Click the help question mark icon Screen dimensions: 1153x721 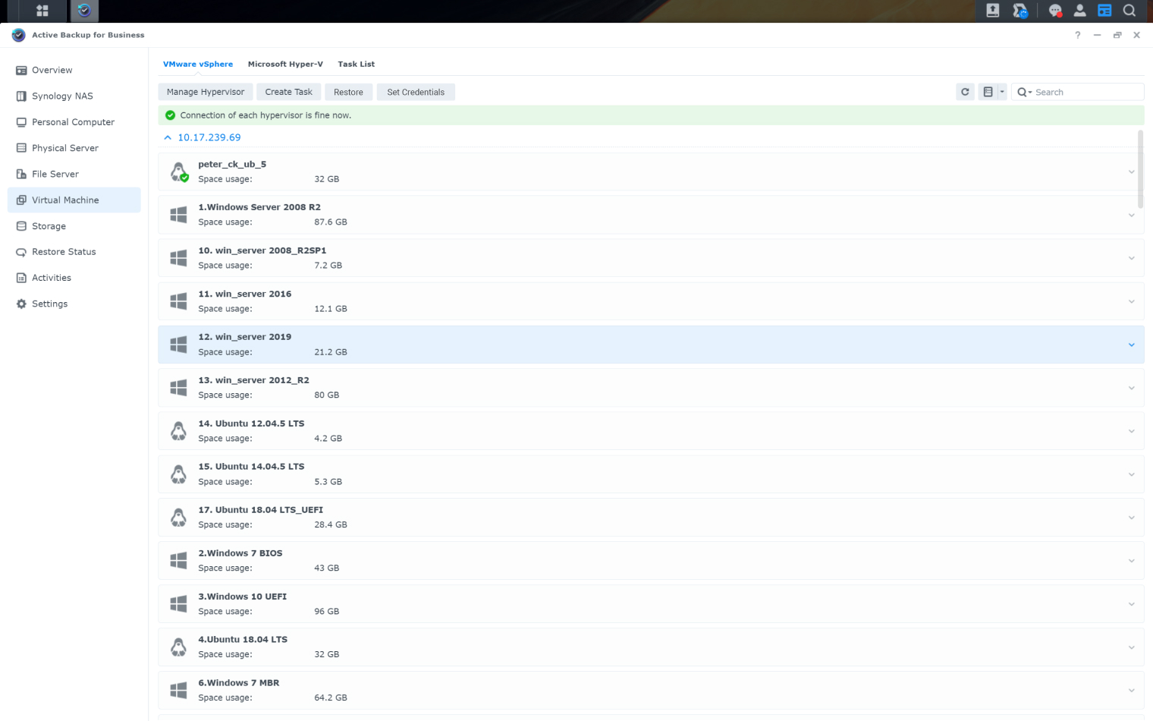1077,35
